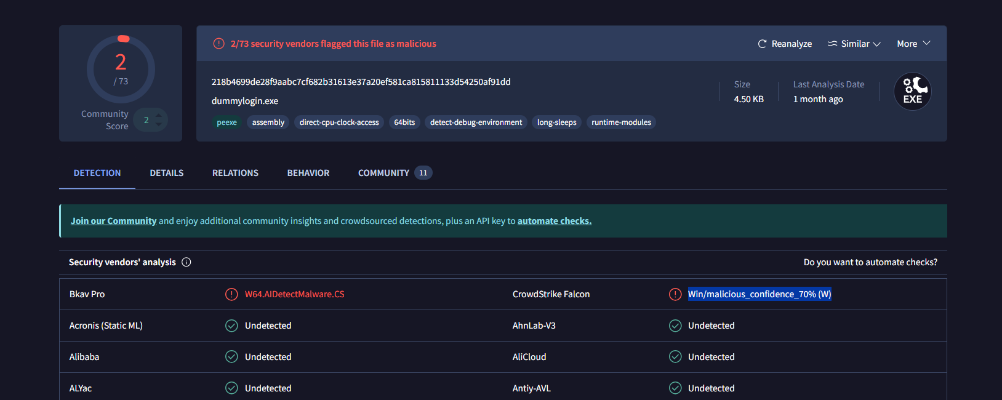Image resolution: width=1002 pixels, height=400 pixels.
Task: Click the Alibaba undetected checkmark icon
Action: coord(231,357)
